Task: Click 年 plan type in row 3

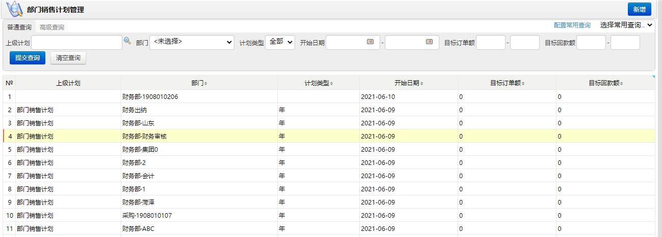Action: [282, 123]
